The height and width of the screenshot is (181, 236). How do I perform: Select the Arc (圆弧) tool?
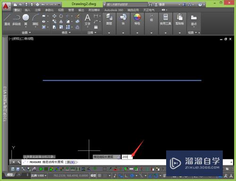pos(35,19)
